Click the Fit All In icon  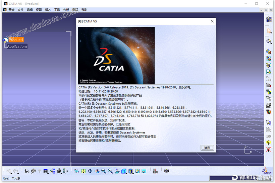click(x=84, y=171)
